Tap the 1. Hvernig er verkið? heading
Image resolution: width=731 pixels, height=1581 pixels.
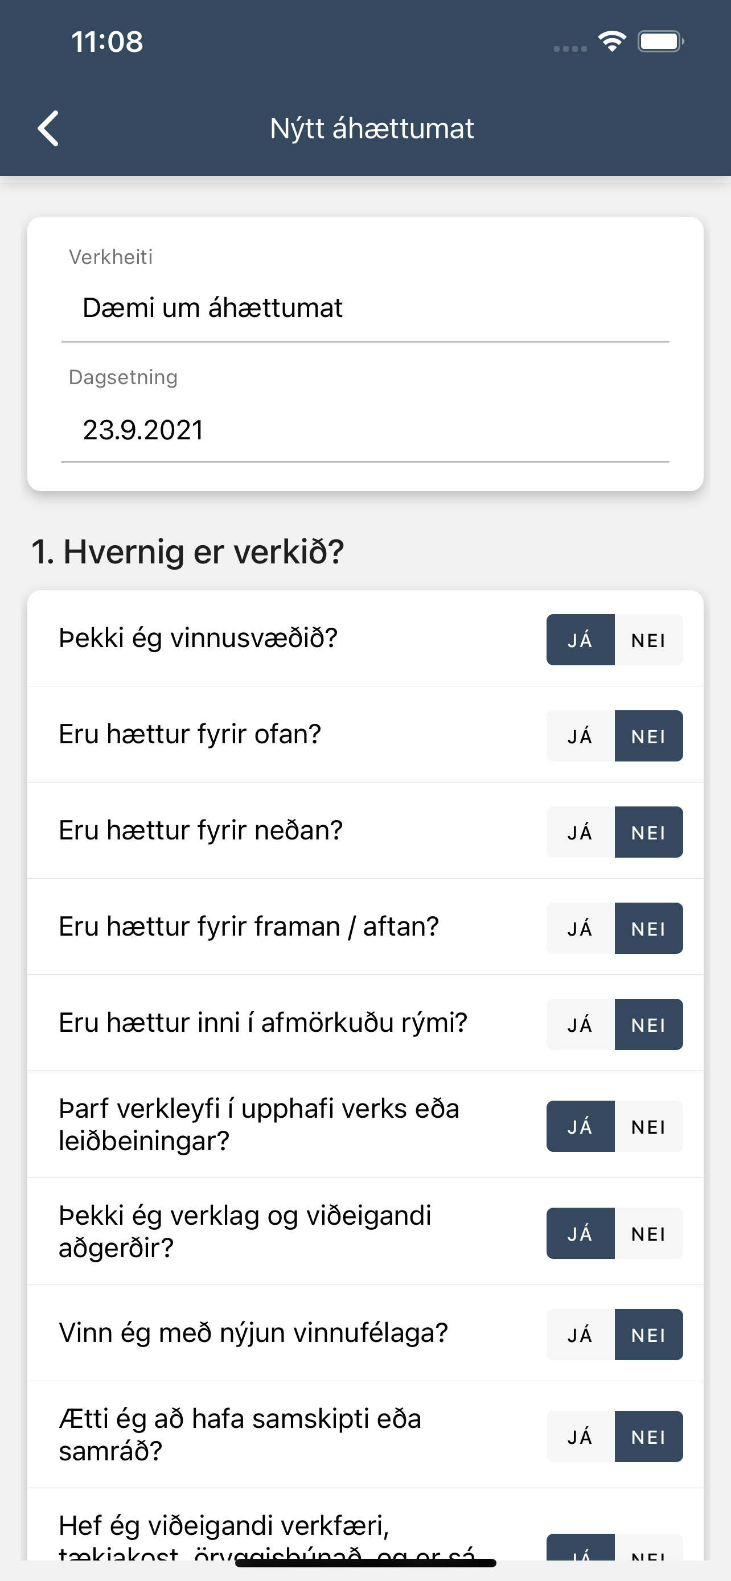(x=188, y=551)
